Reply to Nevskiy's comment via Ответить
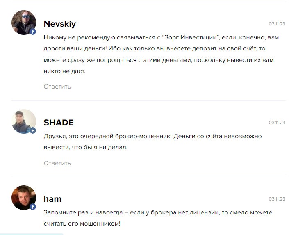The height and width of the screenshot is (235, 298). [x=57, y=87]
